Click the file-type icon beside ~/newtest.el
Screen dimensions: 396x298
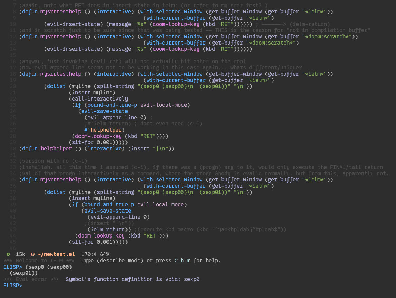[x=33, y=254]
